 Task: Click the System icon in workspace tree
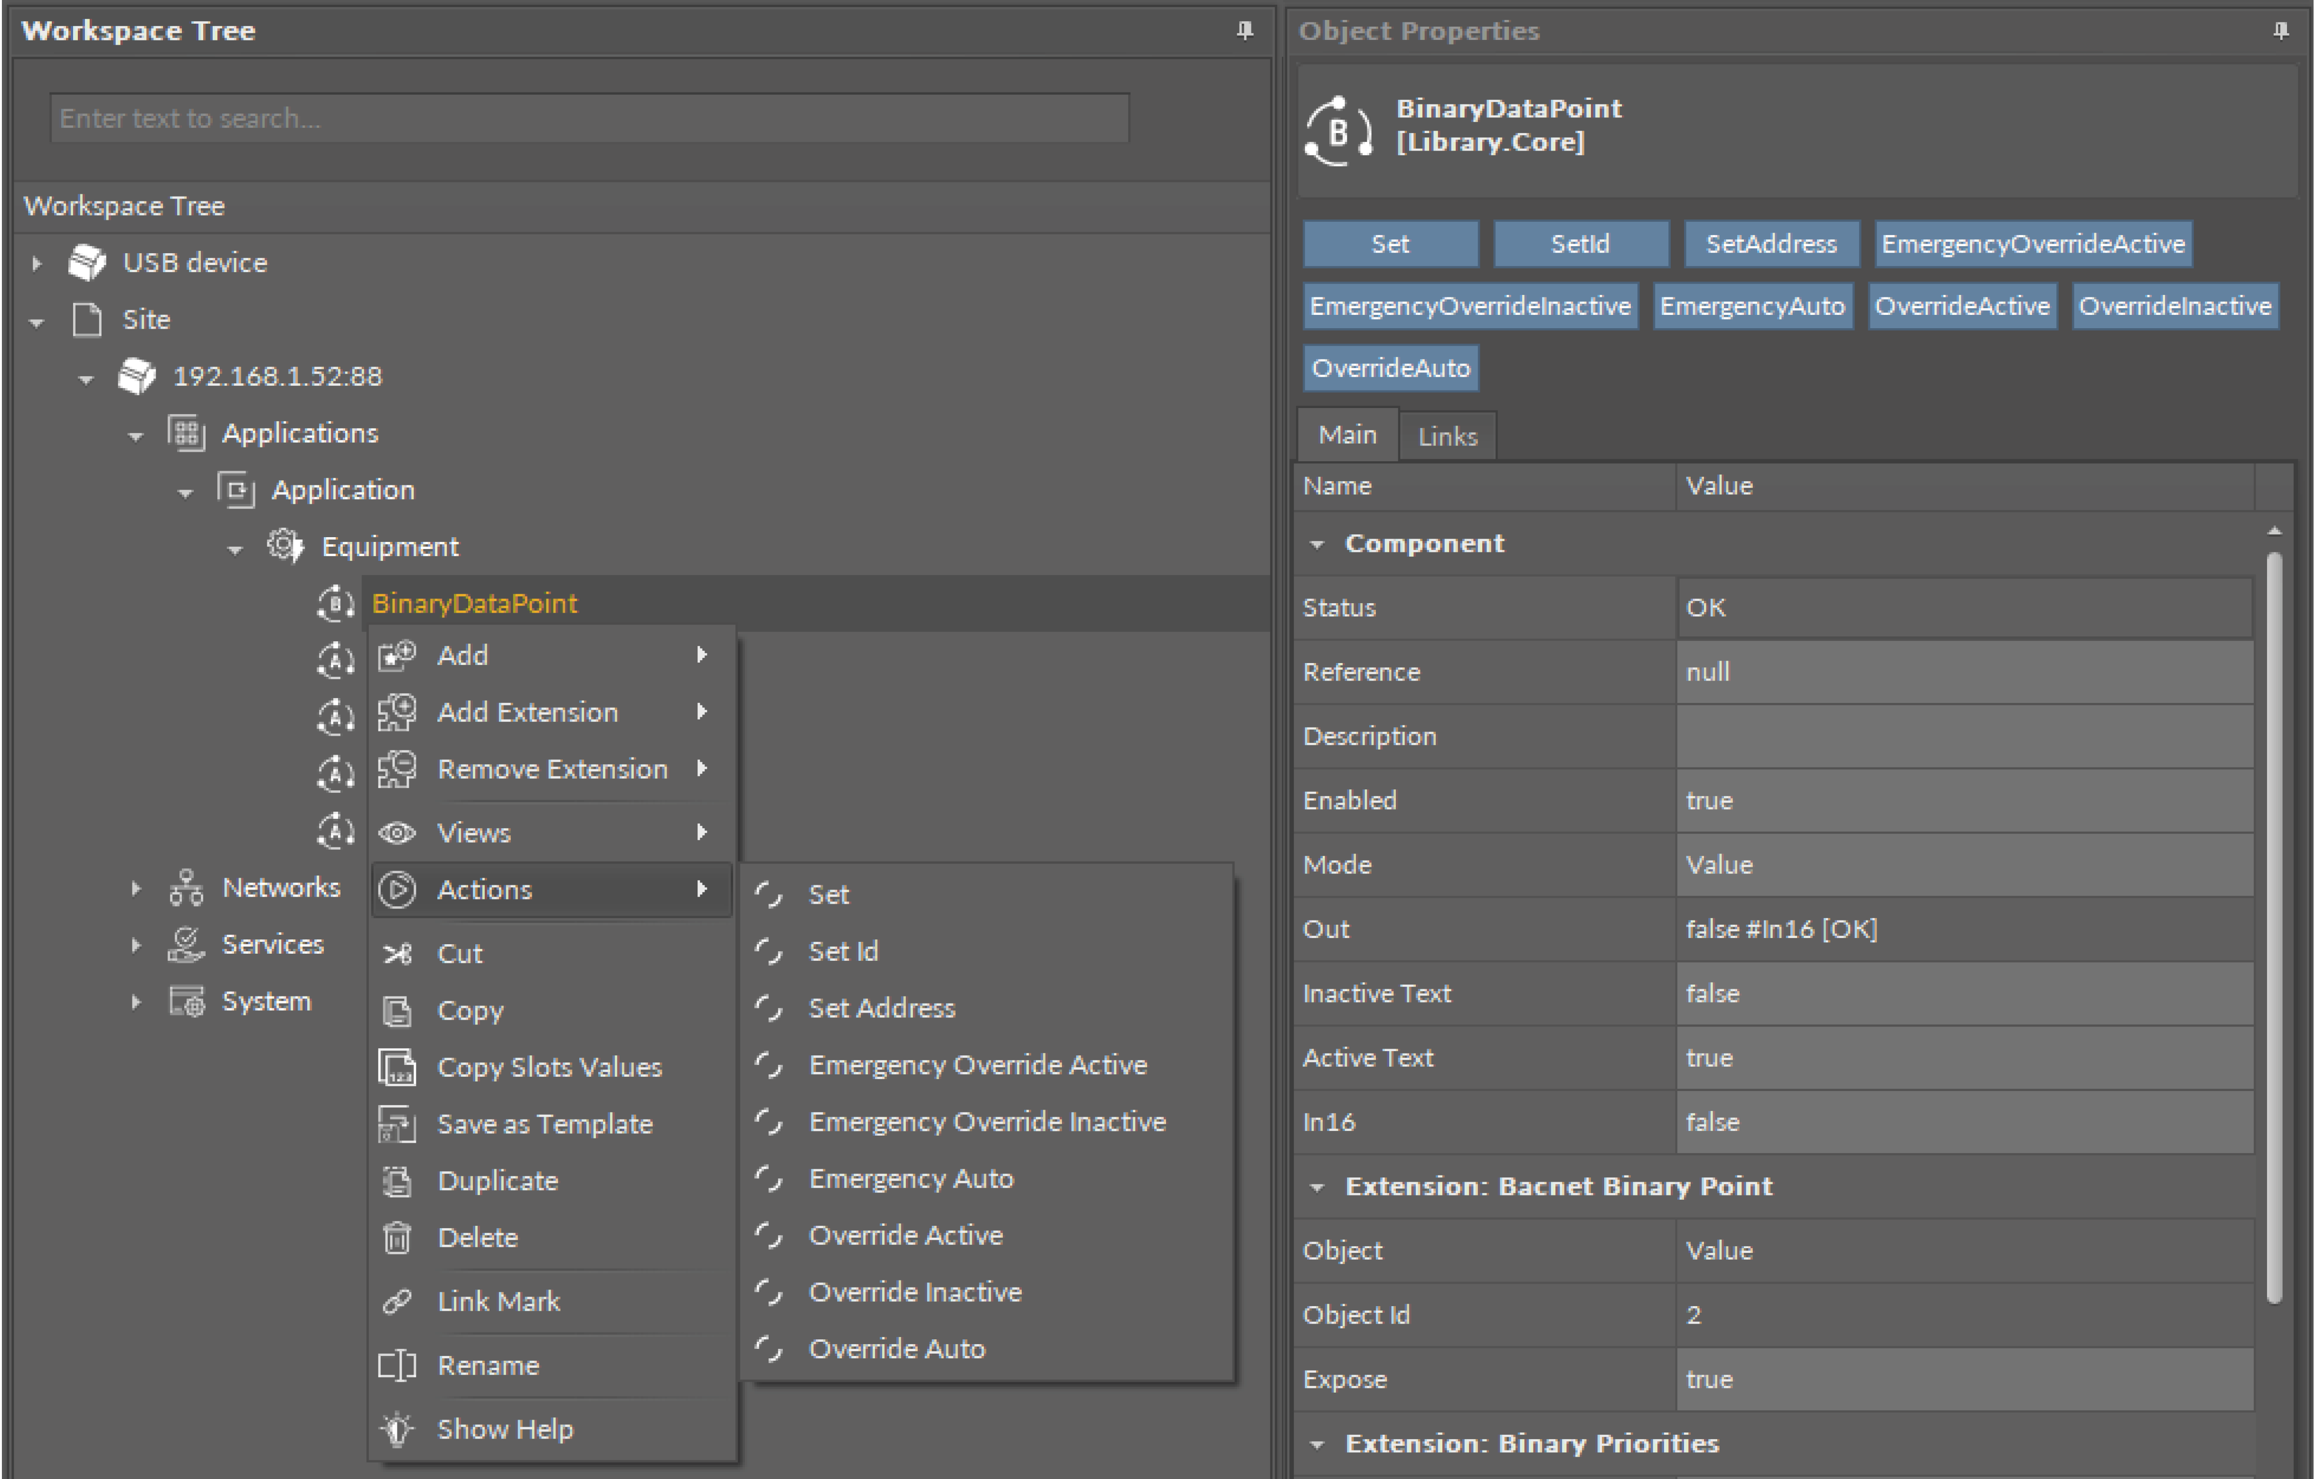[187, 1001]
